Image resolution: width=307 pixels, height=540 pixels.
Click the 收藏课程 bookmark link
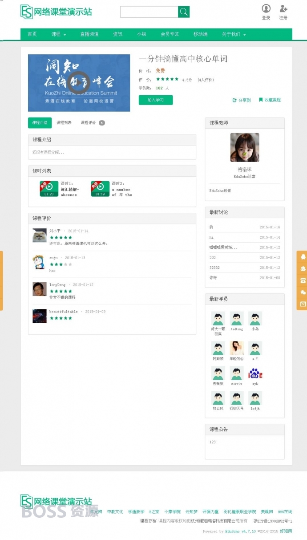click(270, 100)
